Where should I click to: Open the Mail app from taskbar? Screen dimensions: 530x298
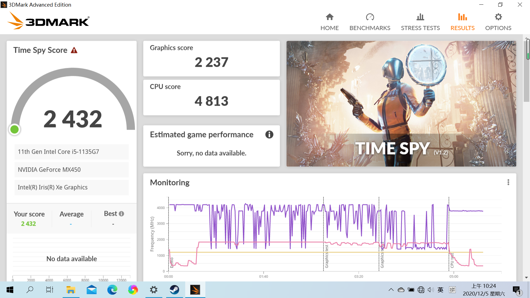[92, 290]
